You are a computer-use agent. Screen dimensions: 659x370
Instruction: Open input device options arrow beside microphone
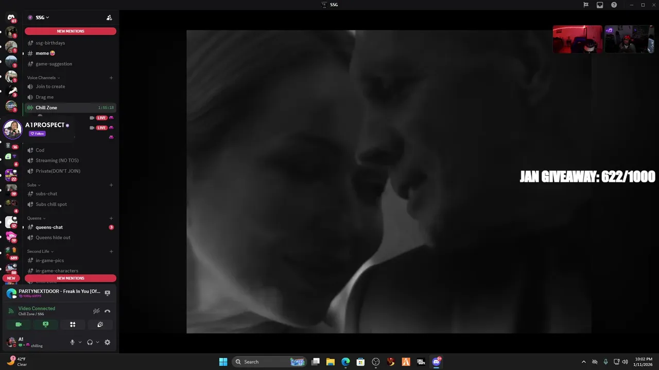80,342
